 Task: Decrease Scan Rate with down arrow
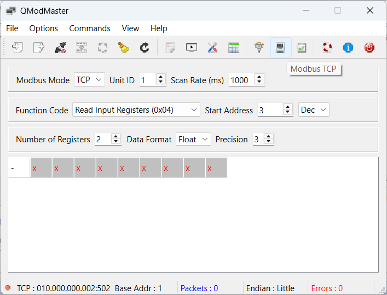point(259,82)
